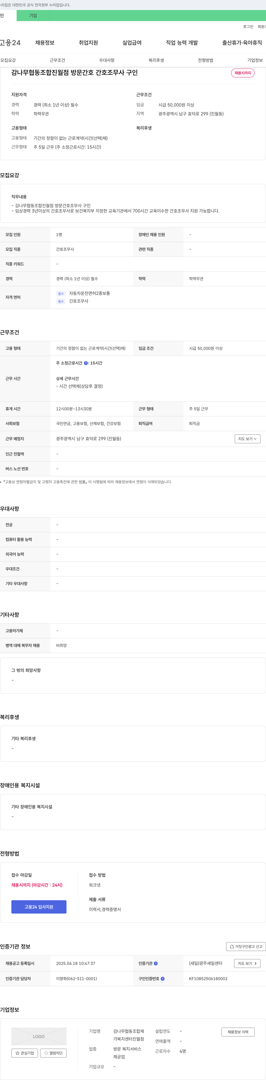Jump to 복리후생 section tab

pyautogui.click(x=156, y=60)
